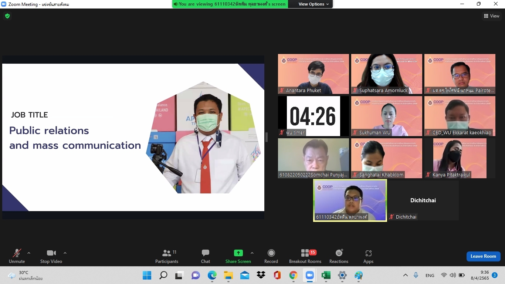Open the Participants panel
Image resolution: width=505 pixels, height=284 pixels.
[167, 256]
